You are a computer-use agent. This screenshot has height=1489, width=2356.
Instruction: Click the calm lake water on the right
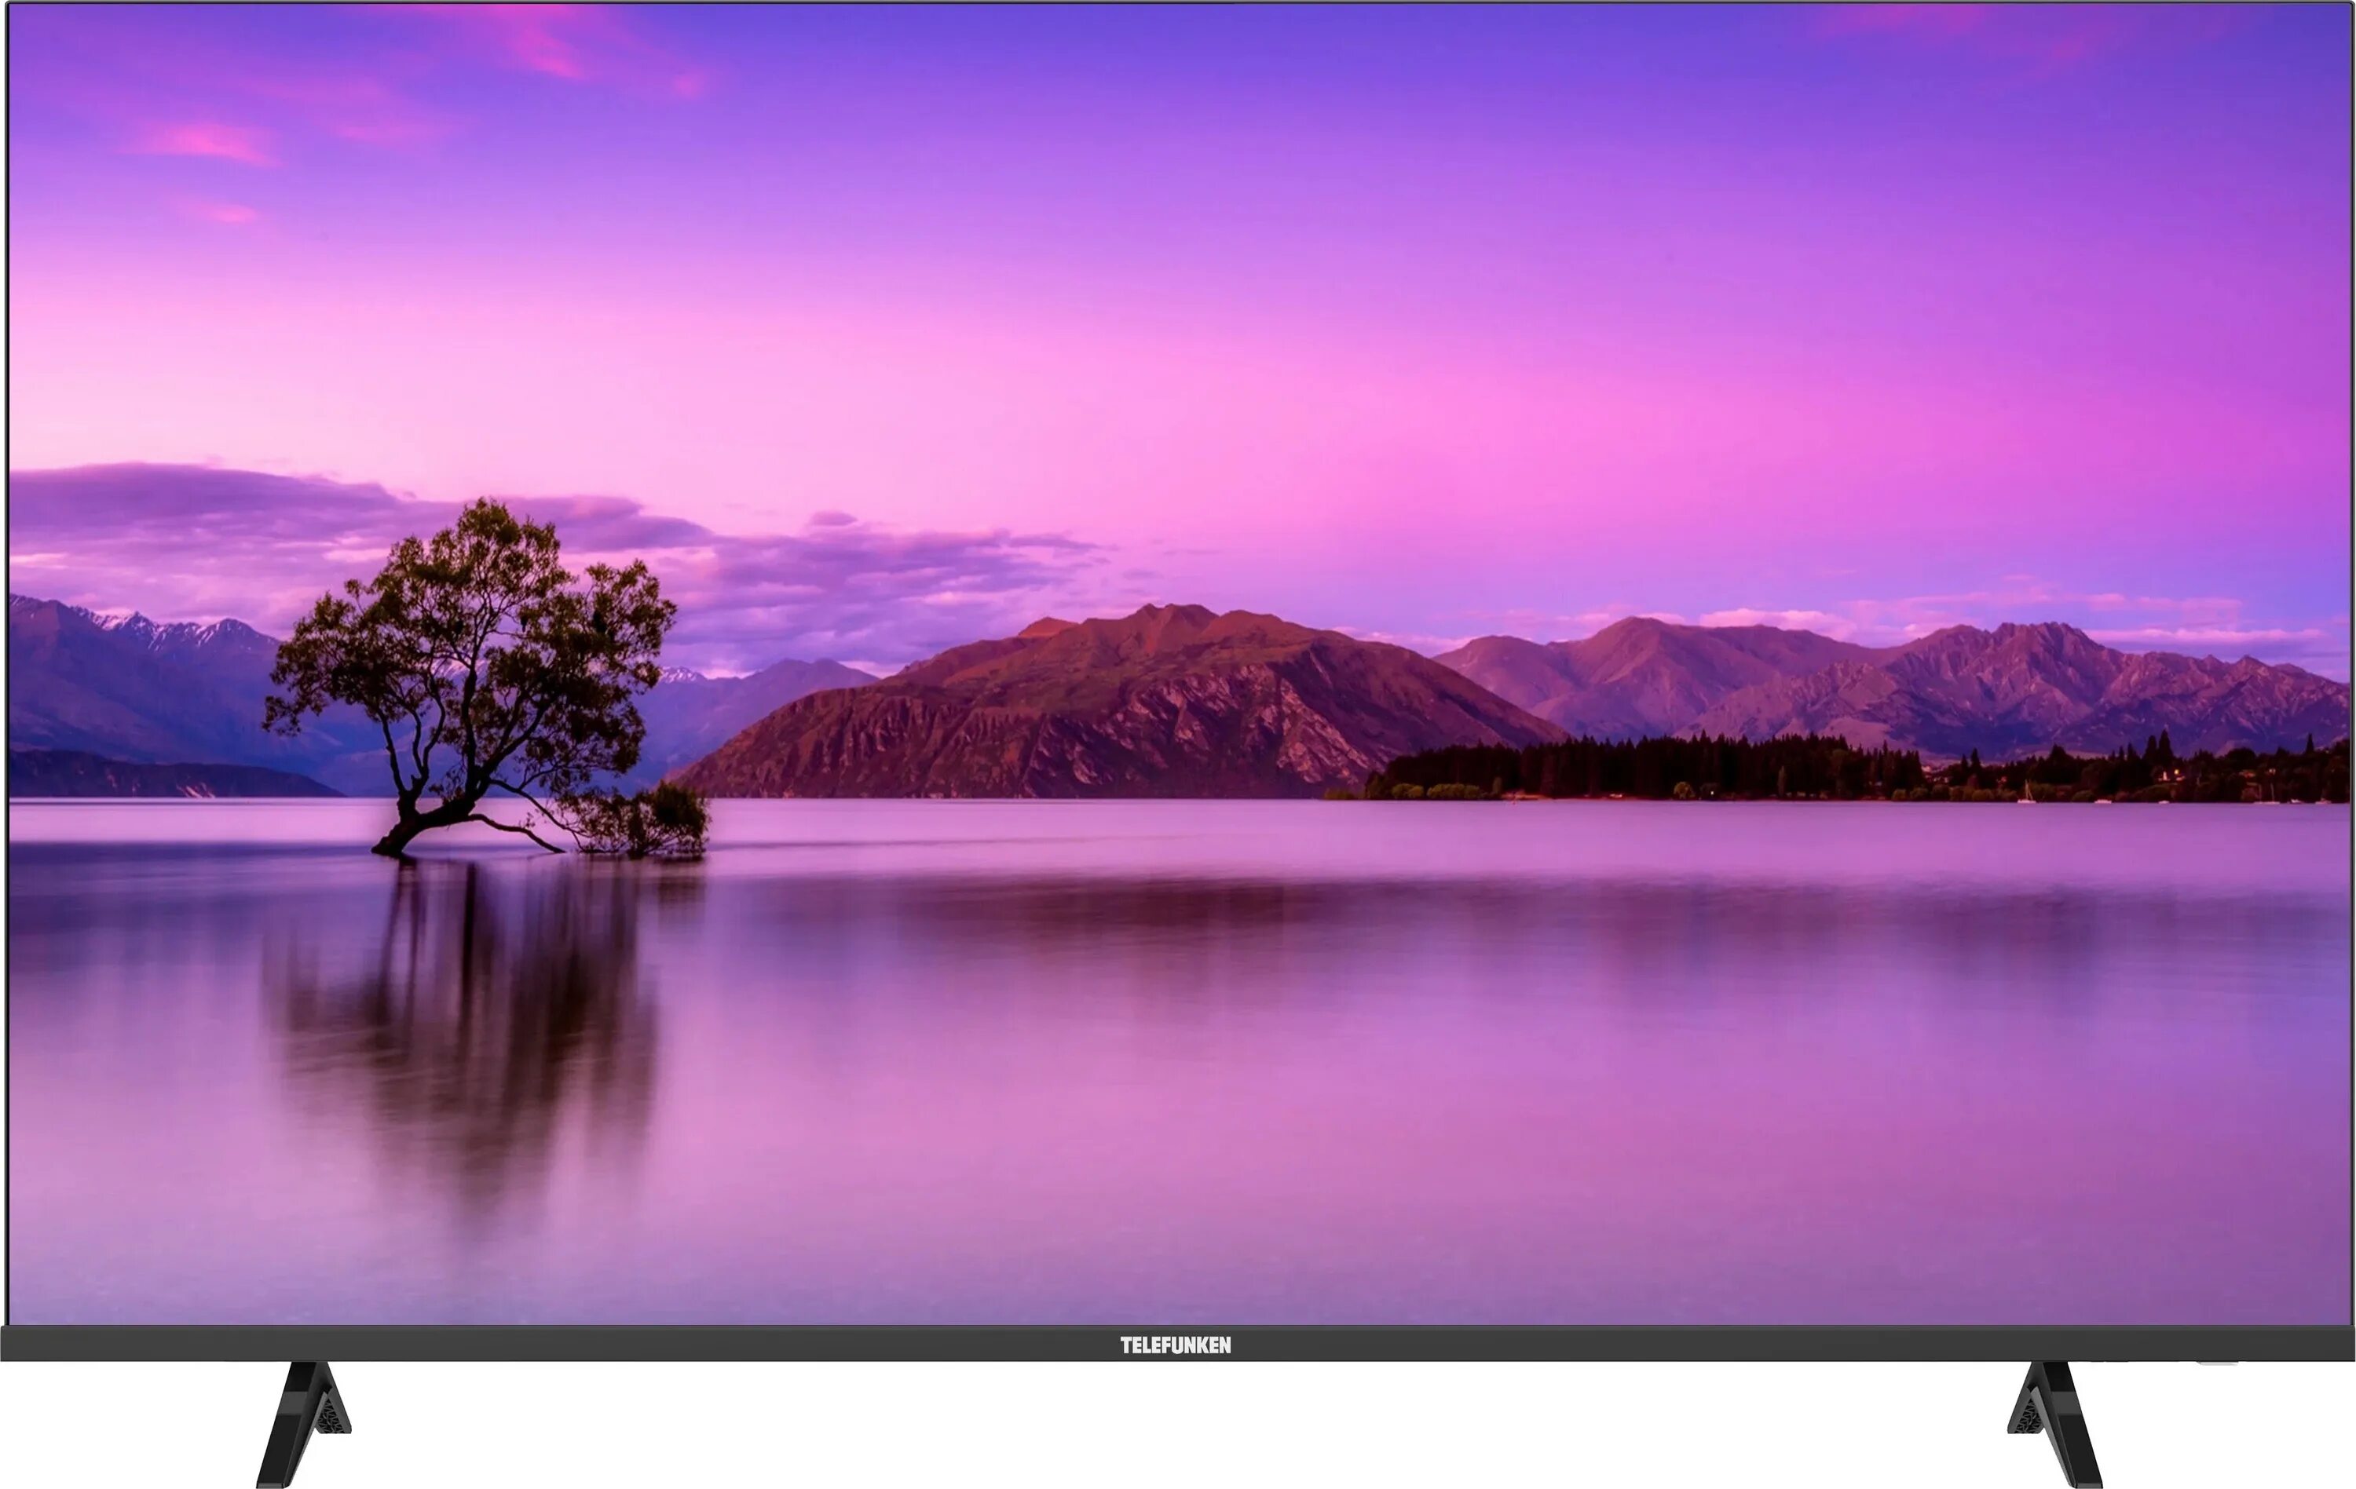point(1762,1027)
